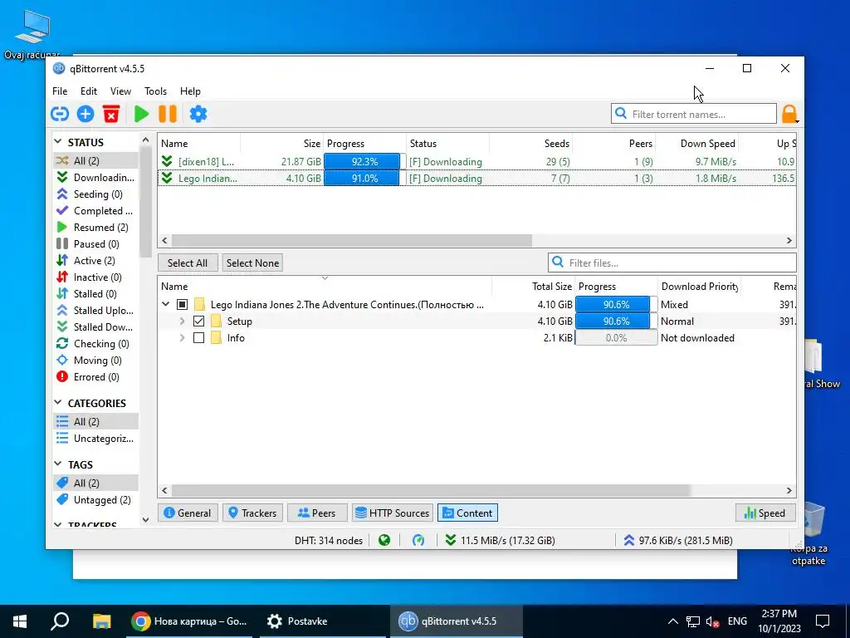Click the upload speed status bar entry

[x=677, y=540]
